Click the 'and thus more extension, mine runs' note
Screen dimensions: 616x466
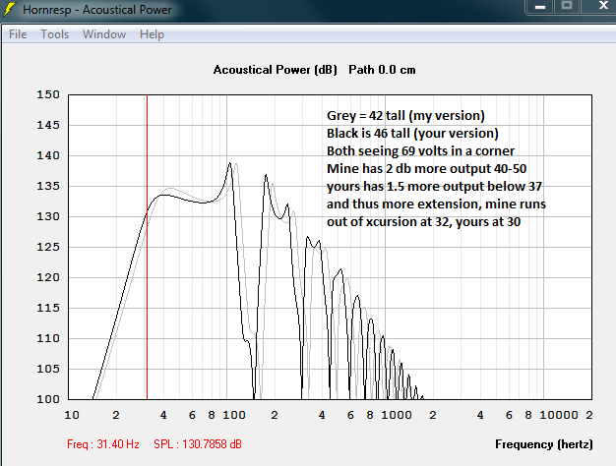437,204
